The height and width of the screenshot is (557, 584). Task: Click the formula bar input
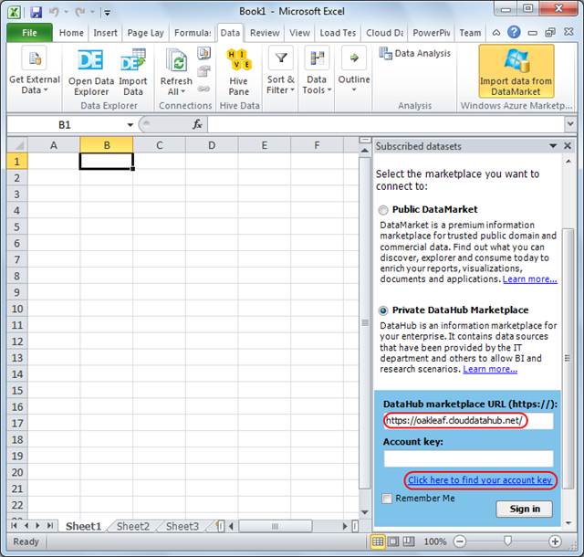(386, 124)
